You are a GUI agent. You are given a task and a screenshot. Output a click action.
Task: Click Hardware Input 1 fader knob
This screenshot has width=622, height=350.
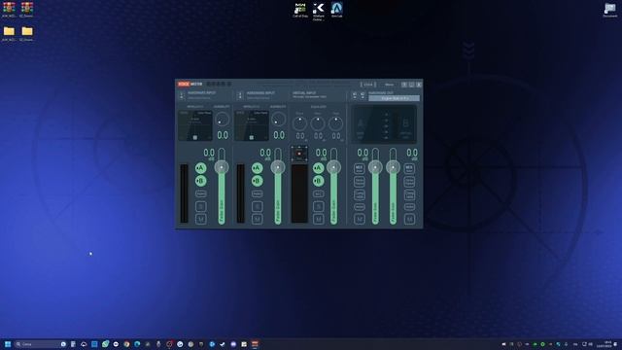222,167
